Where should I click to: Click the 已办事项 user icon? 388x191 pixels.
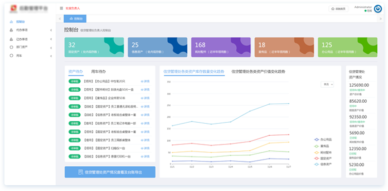(x=11, y=39)
